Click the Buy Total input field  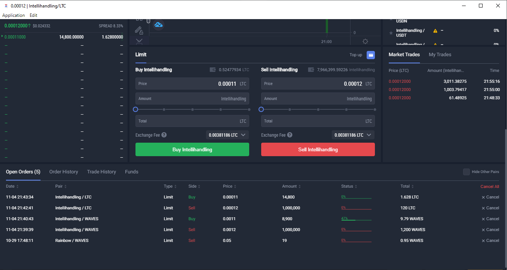point(192,121)
